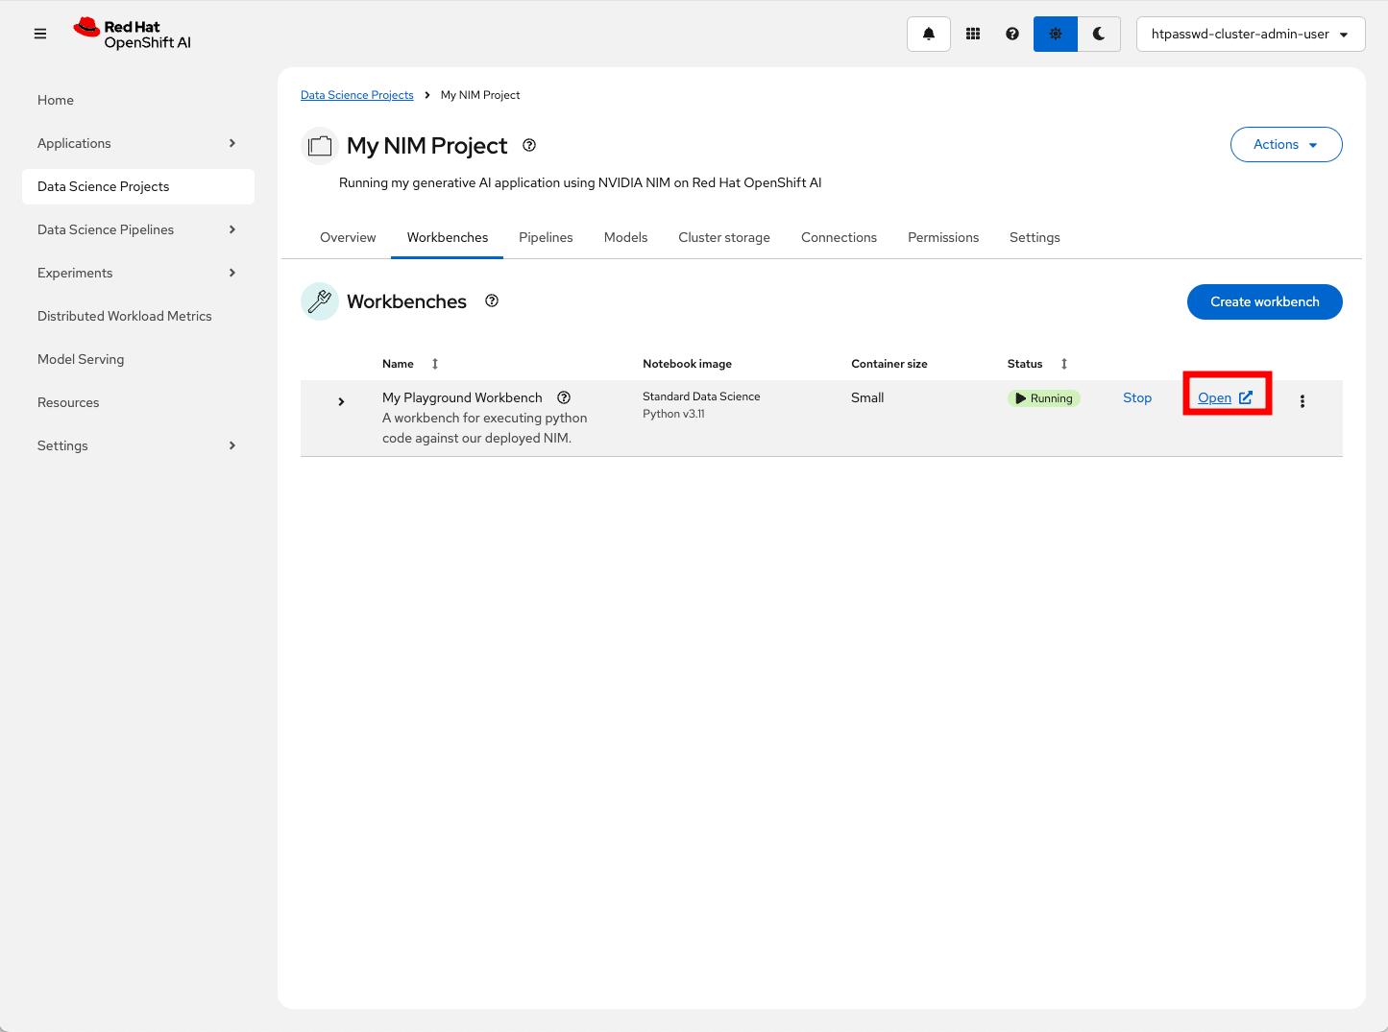Screen dimensions: 1388x1032
Task: Click the help question mark in header
Action: 1011,34
